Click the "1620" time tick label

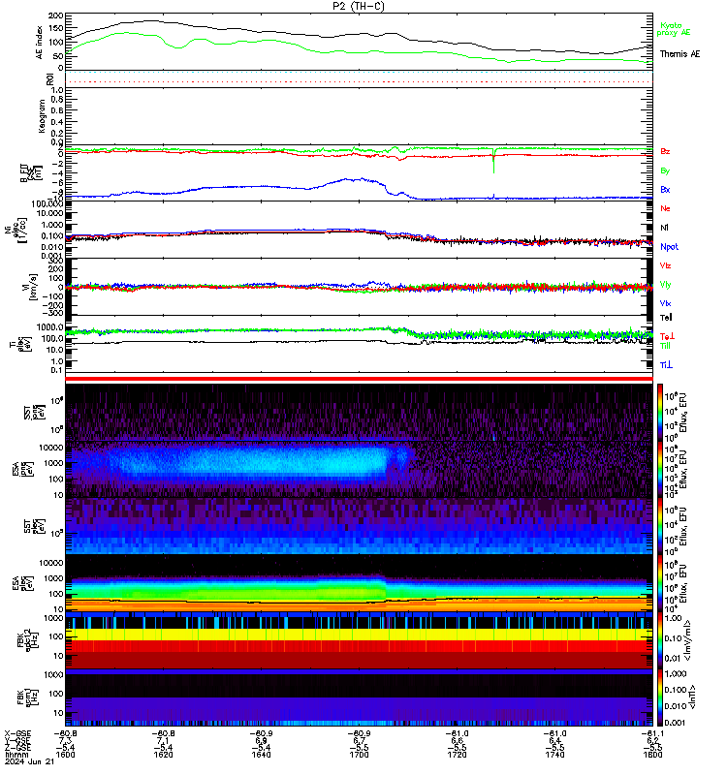163,755
